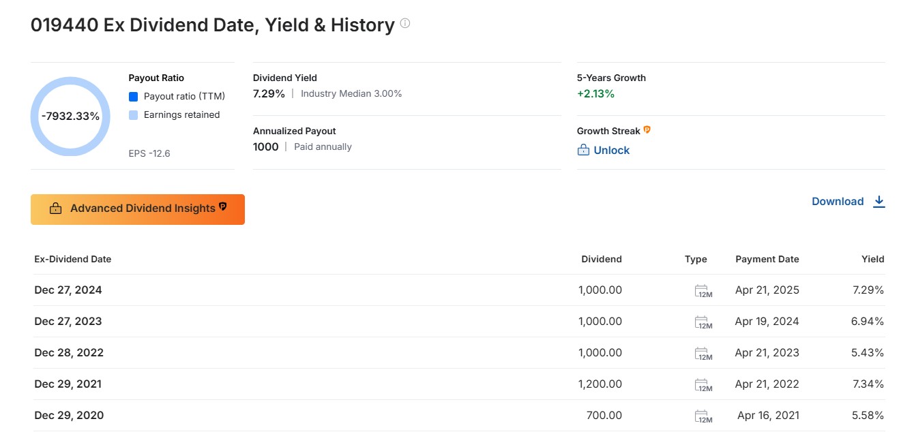Open Advanced Dividend Insights
Screen dimensions: 901x432
click(x=138, y=209)
